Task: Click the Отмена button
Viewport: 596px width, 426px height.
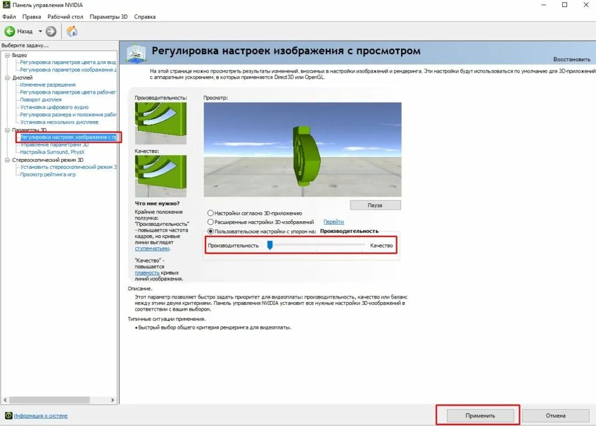Action: tap(556, 416)
